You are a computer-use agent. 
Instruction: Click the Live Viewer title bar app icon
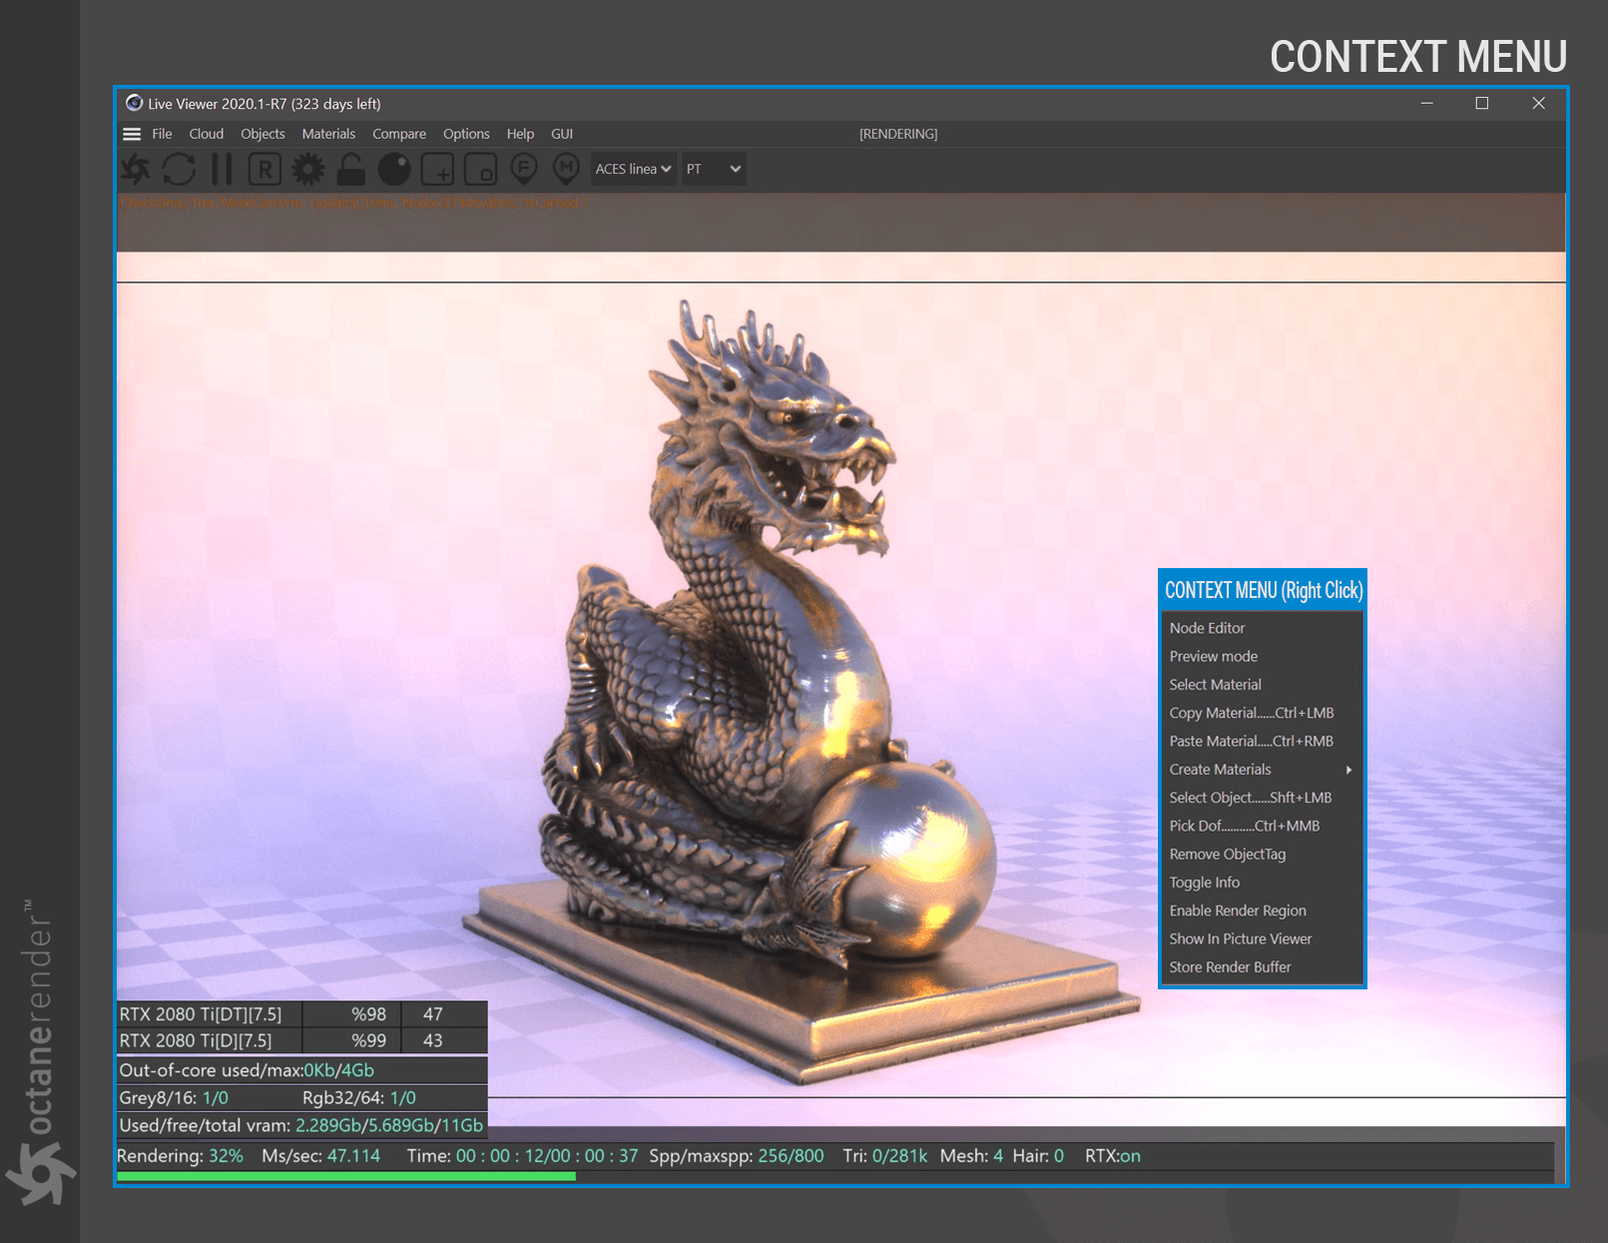tap(134, 103)
